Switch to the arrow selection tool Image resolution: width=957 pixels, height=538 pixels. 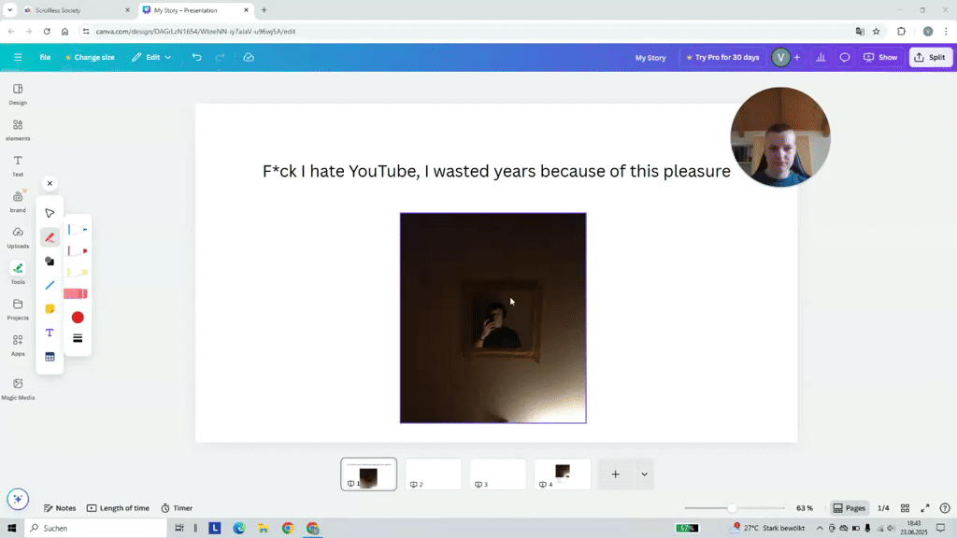tap(50, 212)
